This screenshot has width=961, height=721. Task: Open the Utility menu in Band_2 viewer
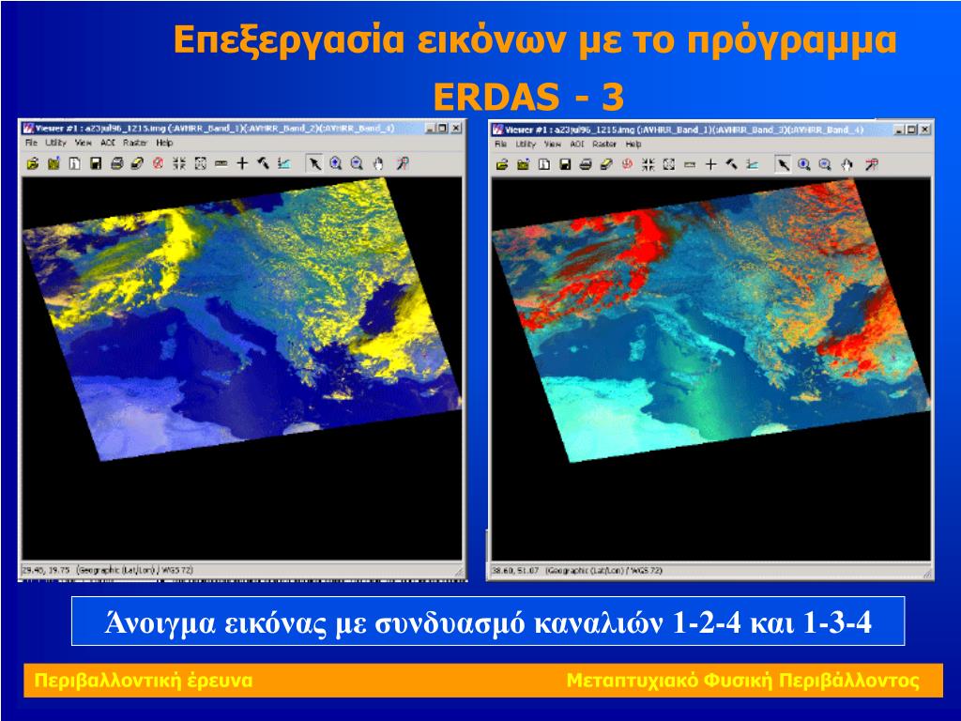[x=55, y=143]
